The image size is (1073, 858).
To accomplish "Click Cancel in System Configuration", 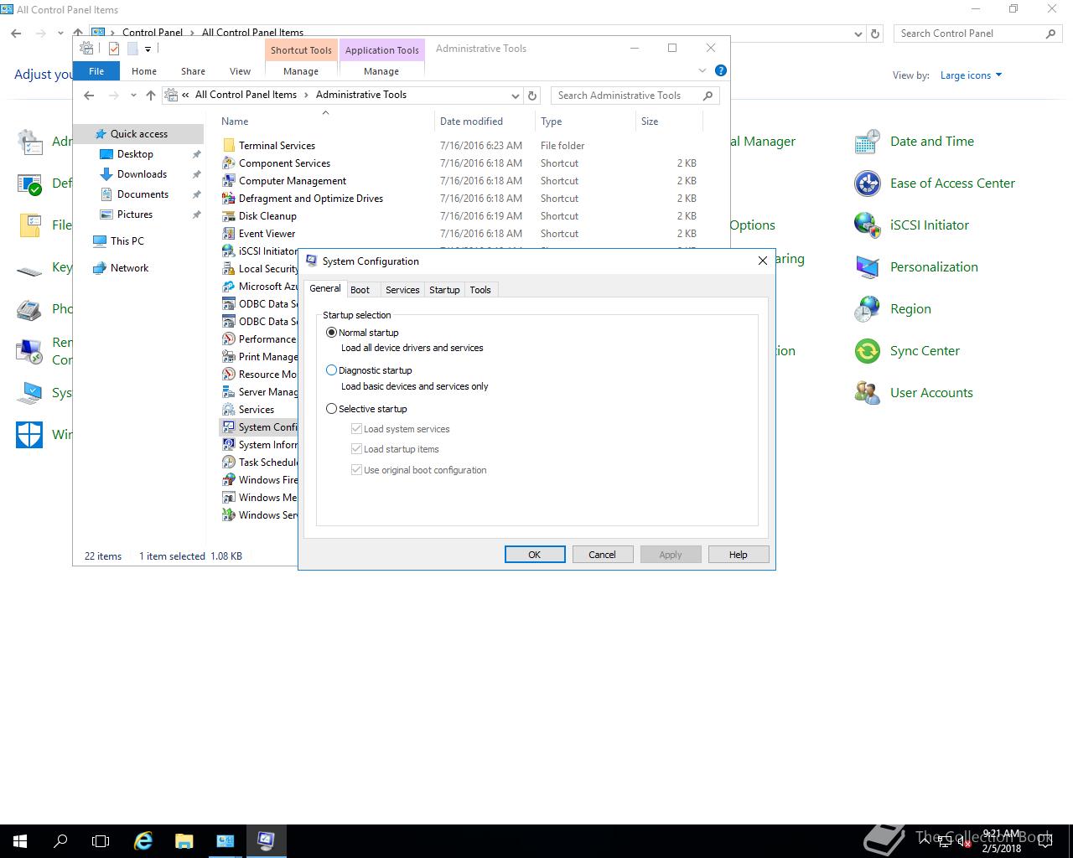I will 602,555.
